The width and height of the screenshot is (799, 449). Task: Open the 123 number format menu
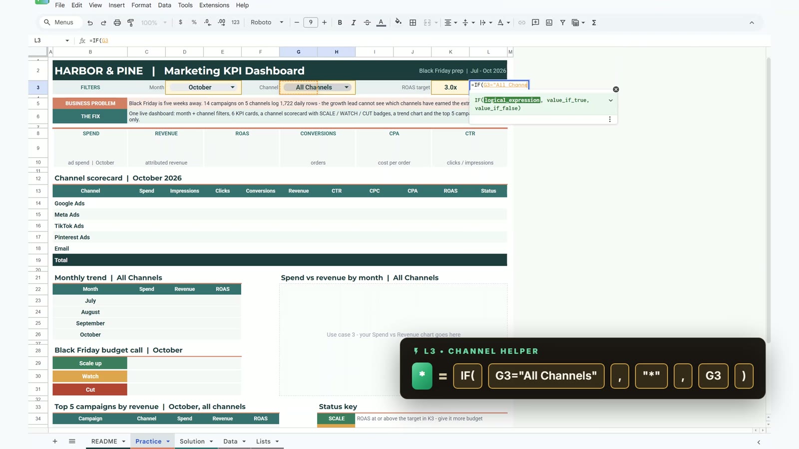click(236, 22)
